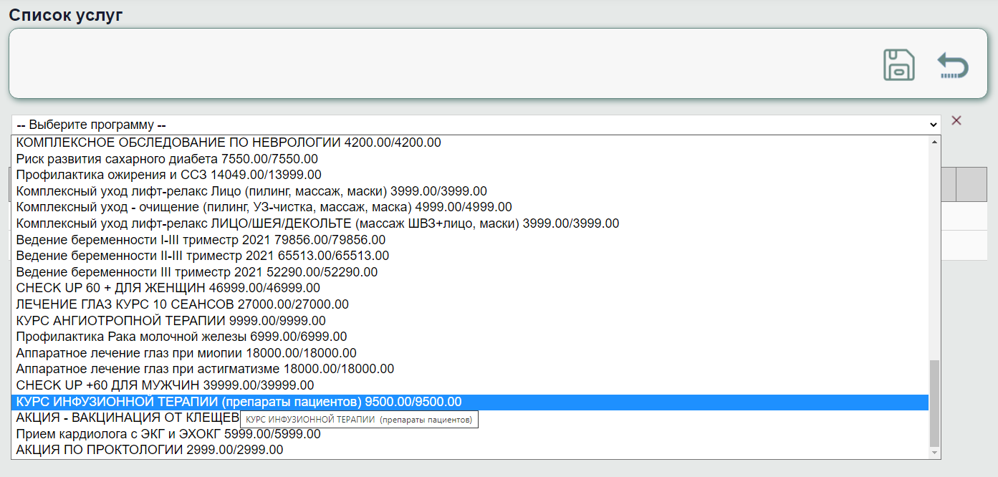Select 'АКЦИЯ ПО ПРОКТОЛОГИИ 2999.00' option
The width and height of the screenshot is (998, 477).
(149, 450)
